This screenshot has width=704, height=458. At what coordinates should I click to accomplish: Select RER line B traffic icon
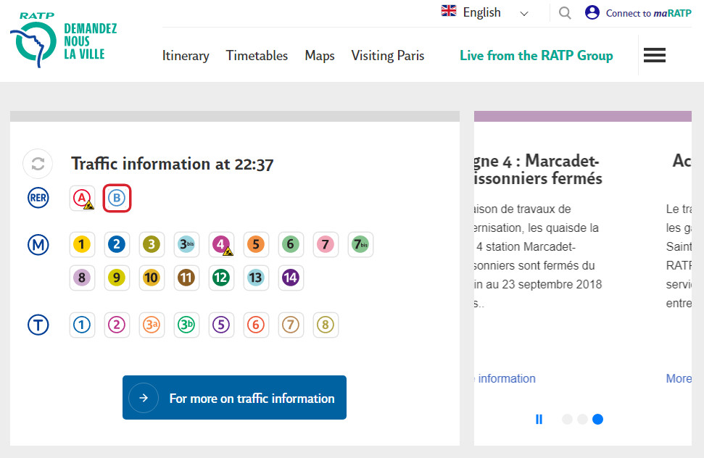click(x=117, y=199)
